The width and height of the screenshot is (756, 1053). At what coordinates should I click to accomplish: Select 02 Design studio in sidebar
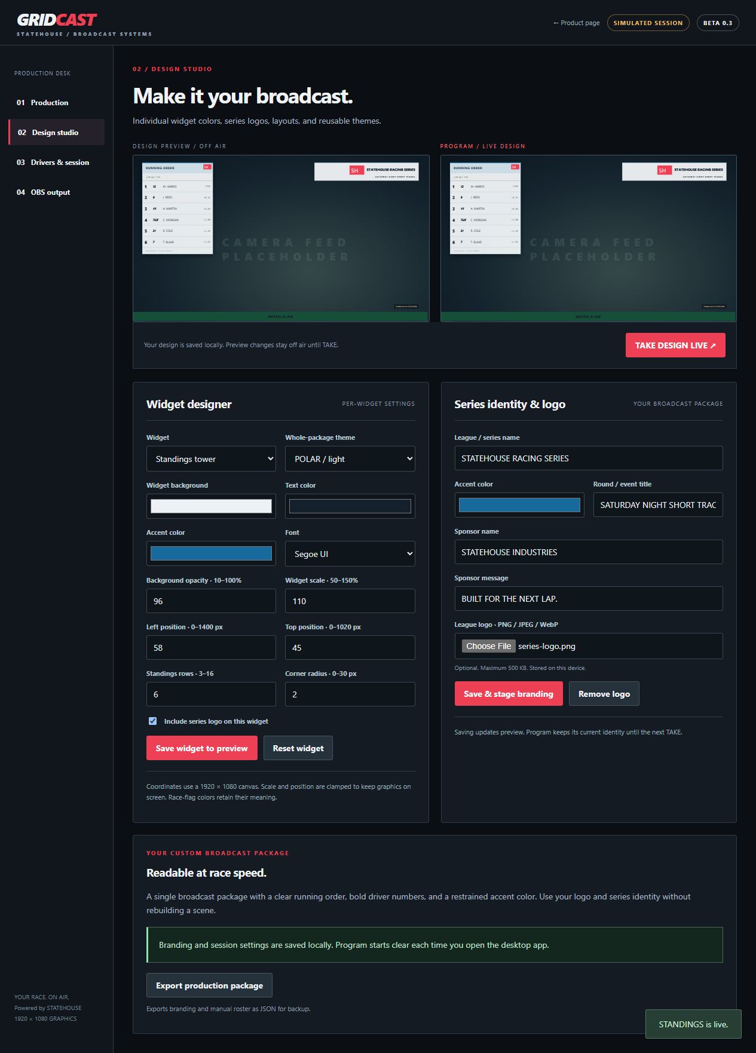56,132
